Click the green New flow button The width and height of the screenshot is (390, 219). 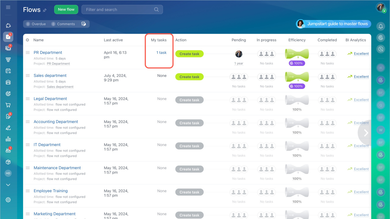(x=66, y=9)
